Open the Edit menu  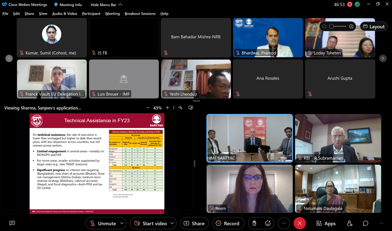[x=16, y=14]
